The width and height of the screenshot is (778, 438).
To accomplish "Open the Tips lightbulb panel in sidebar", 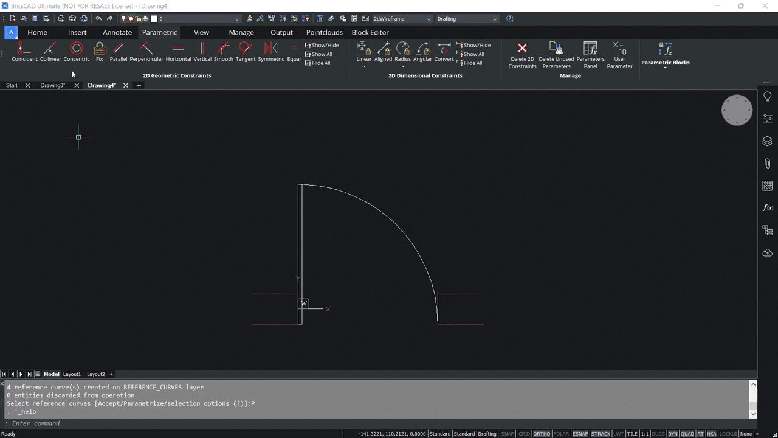I will pos(767,97).
